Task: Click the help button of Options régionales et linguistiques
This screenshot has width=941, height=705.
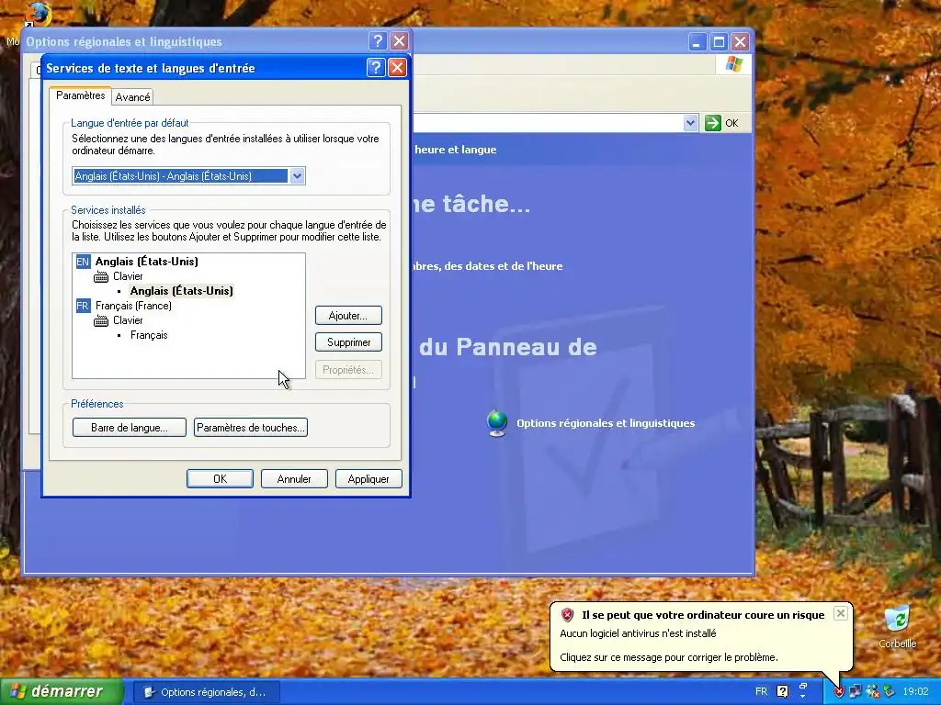Action: [378, 40]
